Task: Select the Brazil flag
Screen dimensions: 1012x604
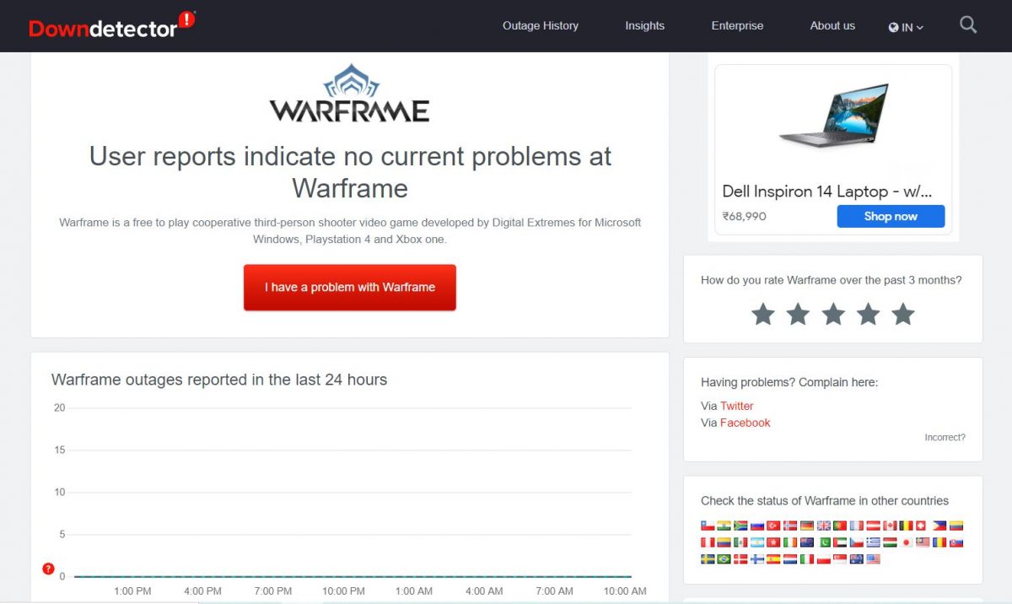Action: (x=724, y=559)
